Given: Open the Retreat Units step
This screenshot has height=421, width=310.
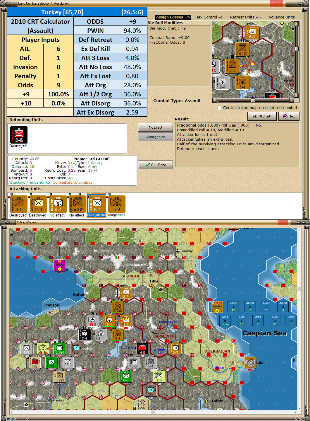Looking at the screenshot, I should tap(245, 17).
